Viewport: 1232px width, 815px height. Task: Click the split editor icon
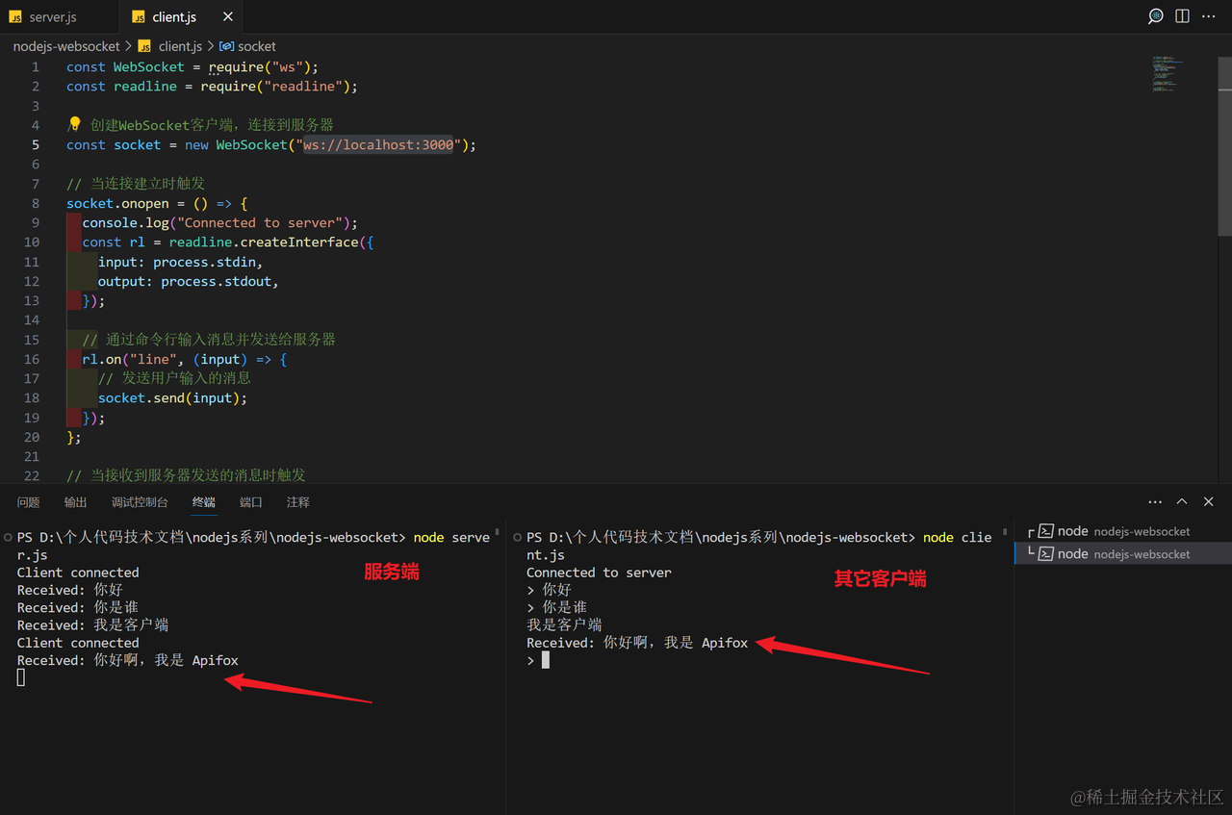(x=1181, y=16)
